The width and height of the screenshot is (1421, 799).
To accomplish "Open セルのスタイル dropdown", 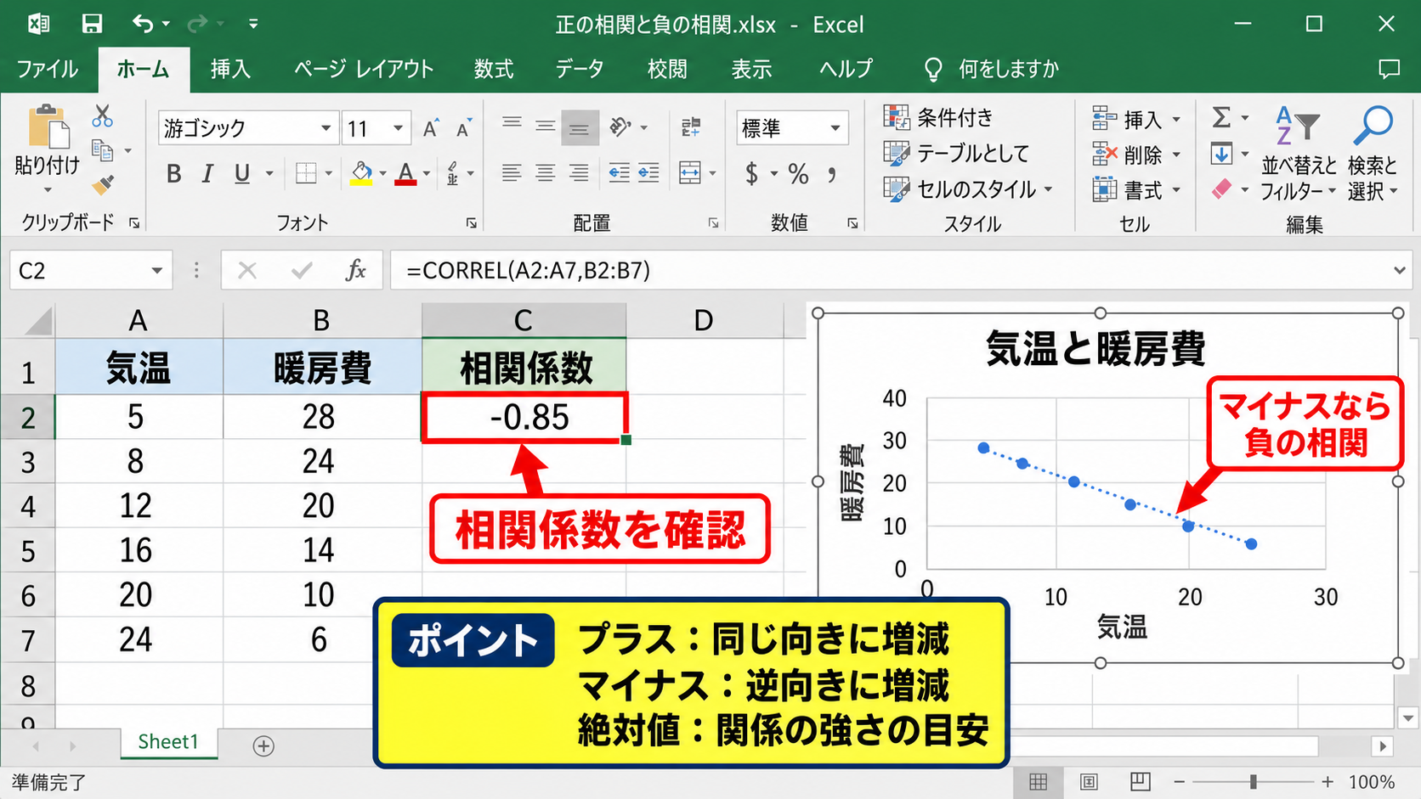I will pyautogui.click(x=969, y=189).
